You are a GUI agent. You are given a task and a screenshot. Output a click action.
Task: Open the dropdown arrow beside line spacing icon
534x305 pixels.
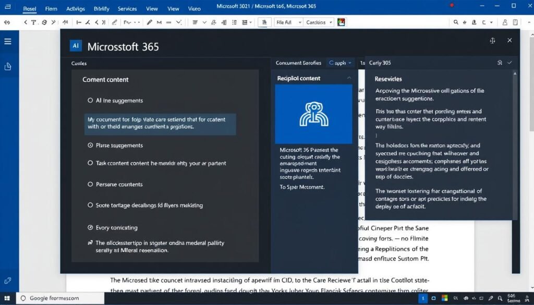click(251, 22)
